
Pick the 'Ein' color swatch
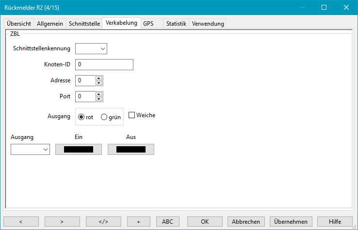(79, 150)
